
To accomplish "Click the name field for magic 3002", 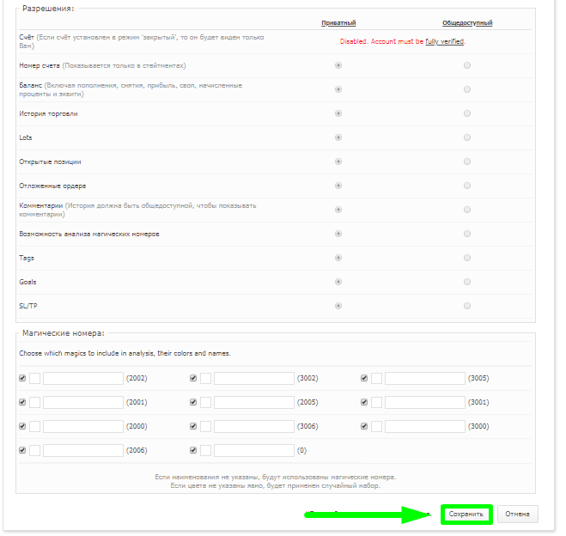I will [253, 378].
